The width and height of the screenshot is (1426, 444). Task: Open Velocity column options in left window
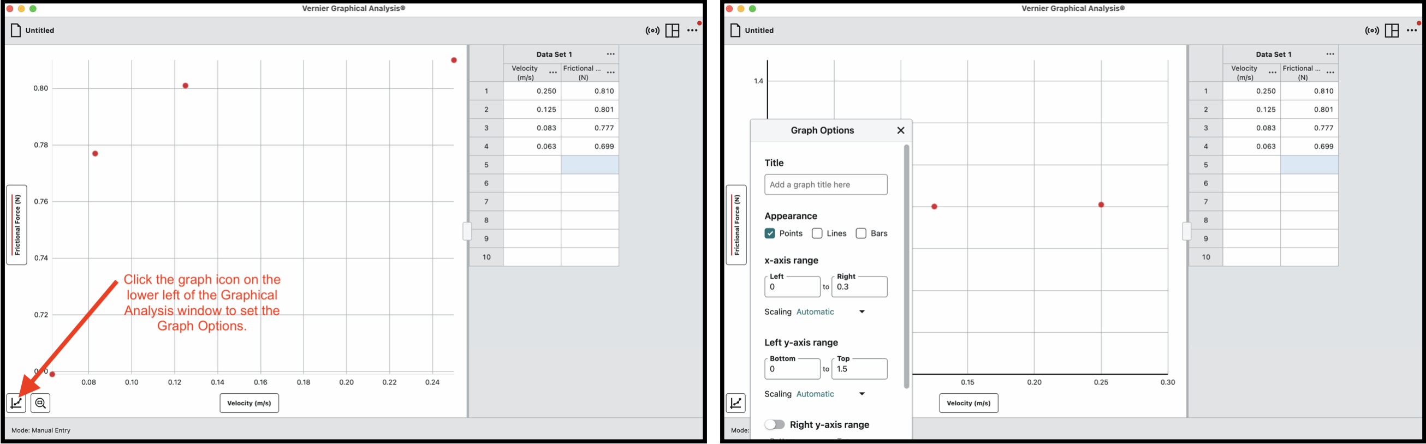pos(552,73)
